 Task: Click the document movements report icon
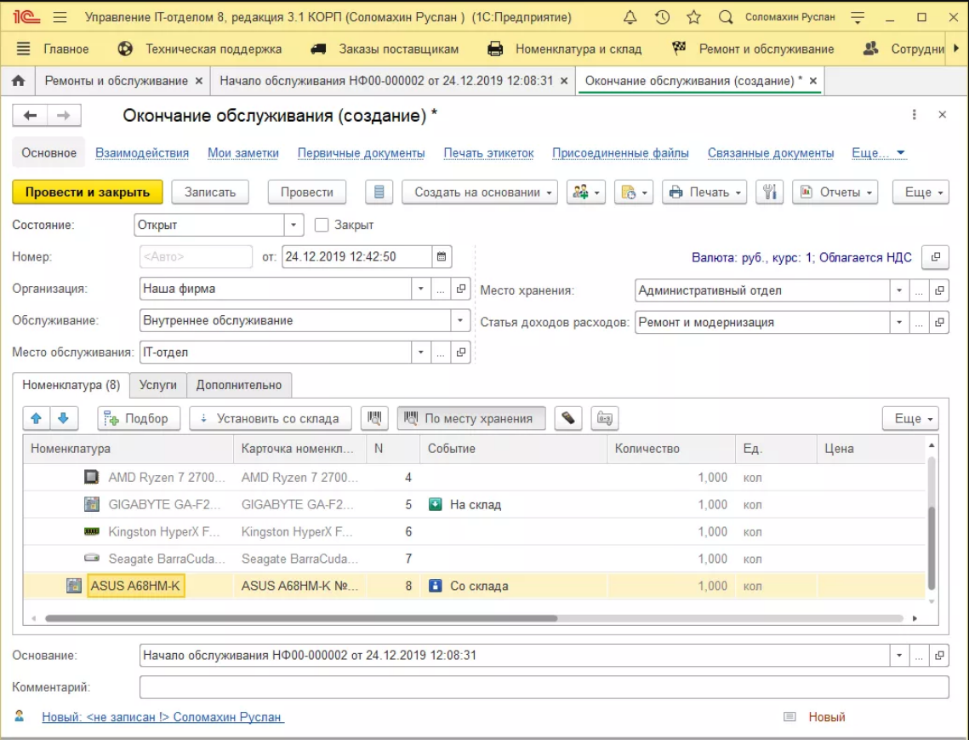point(379,192)
